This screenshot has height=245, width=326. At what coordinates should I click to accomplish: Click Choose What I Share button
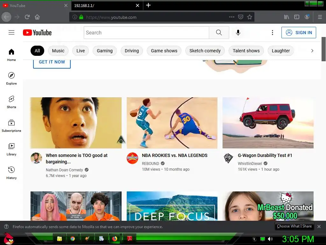[x=294, y=226]
